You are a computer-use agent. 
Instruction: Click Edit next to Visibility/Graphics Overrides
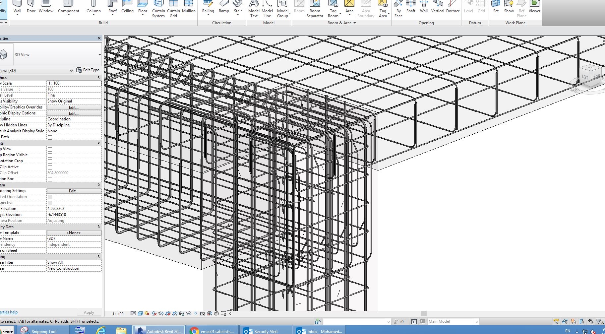pos(74,107)
